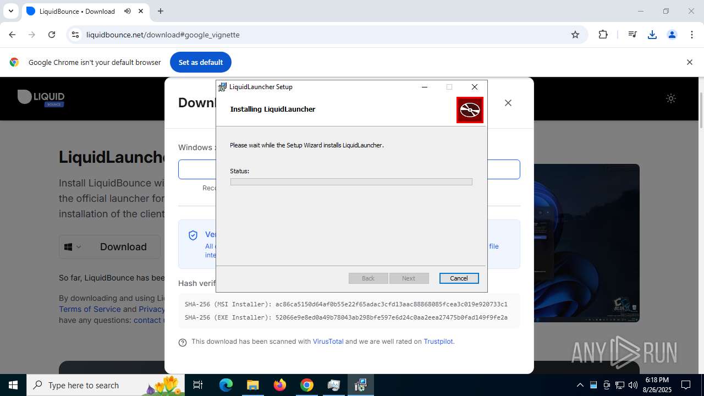View site information icon in address bar
The width and height of the screenshot is (704, 396).
click(75, 35)
